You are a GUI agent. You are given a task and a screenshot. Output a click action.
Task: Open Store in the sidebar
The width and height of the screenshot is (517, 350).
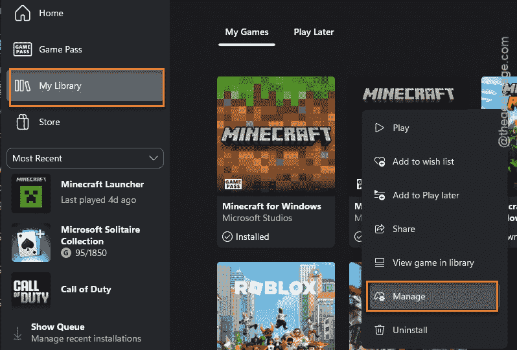(85, 122)
